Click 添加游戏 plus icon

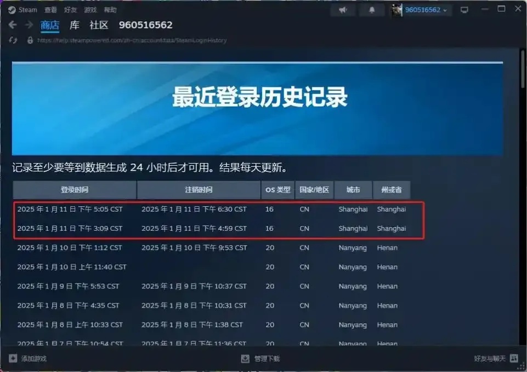pos(13,358)
